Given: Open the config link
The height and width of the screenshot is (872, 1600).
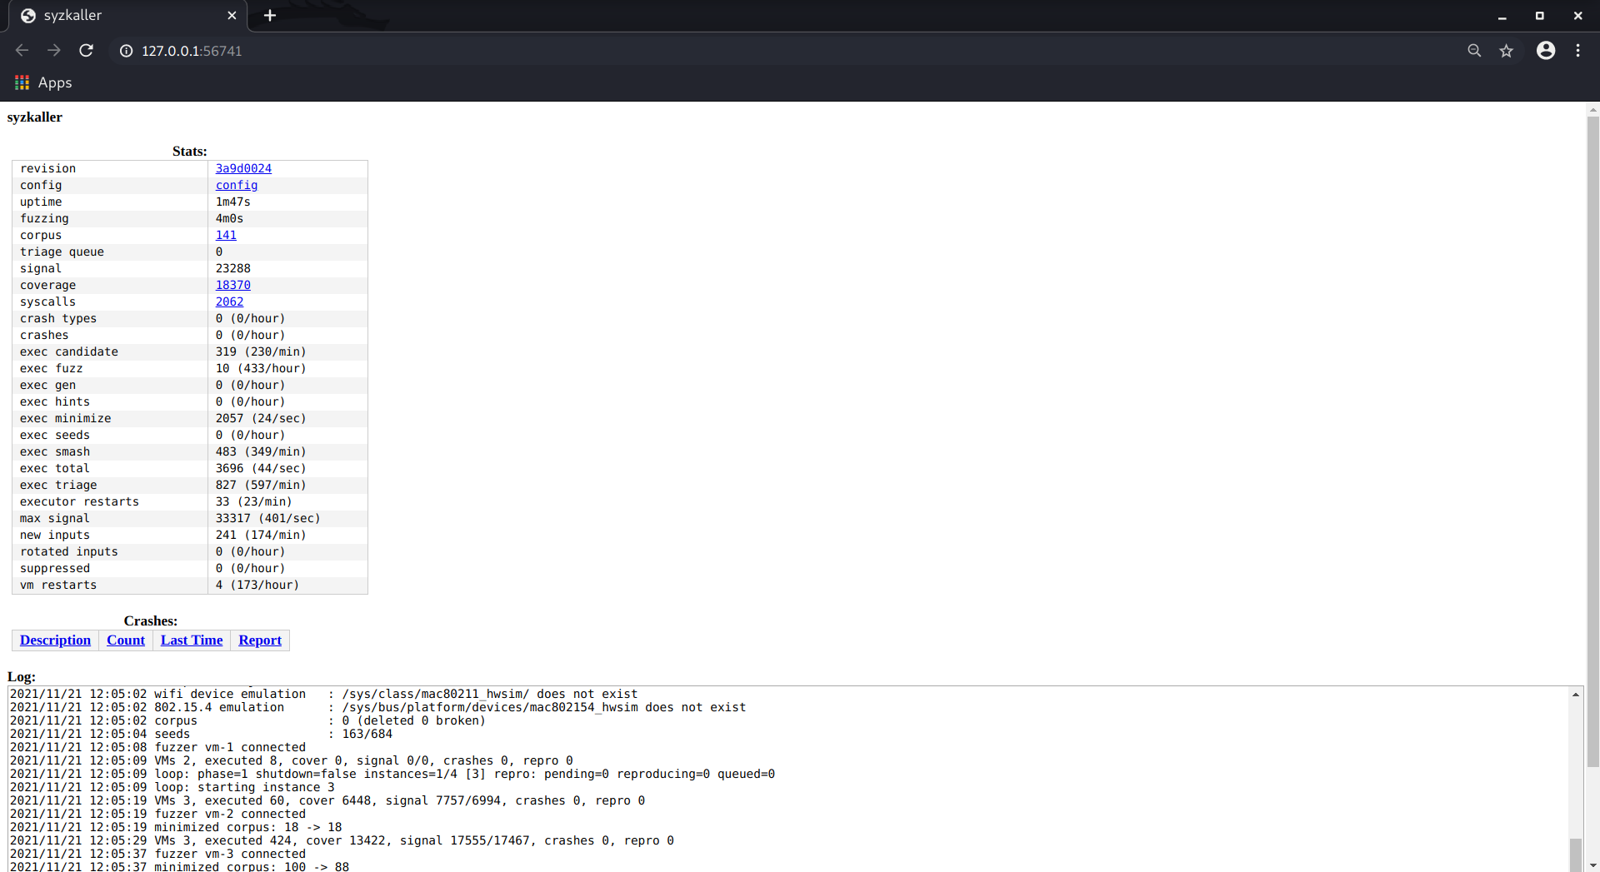Looking at the screenshot, I should tap(237, 185).
